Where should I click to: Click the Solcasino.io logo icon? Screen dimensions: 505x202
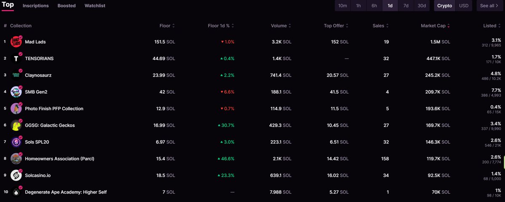coord(16,175)
